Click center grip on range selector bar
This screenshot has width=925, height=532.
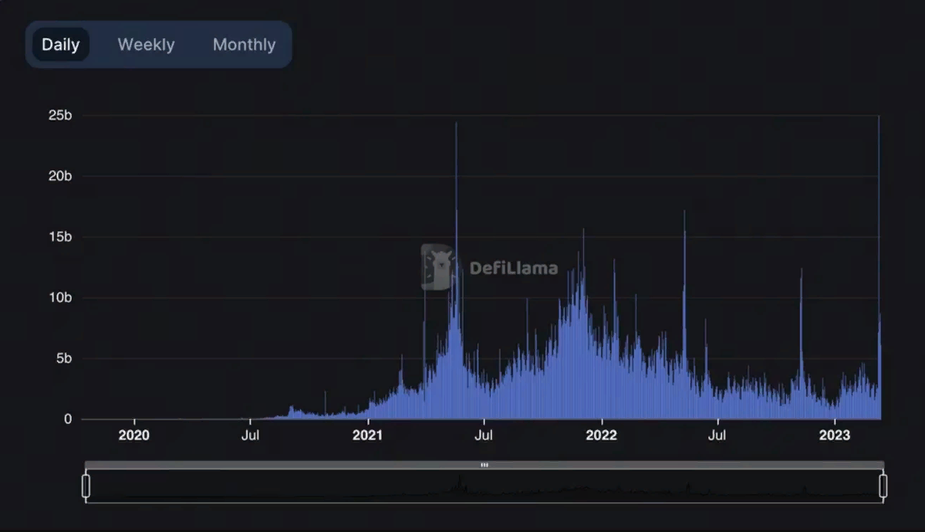point(485,465)
